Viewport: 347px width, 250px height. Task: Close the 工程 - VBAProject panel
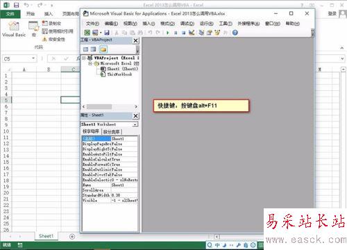135,41
